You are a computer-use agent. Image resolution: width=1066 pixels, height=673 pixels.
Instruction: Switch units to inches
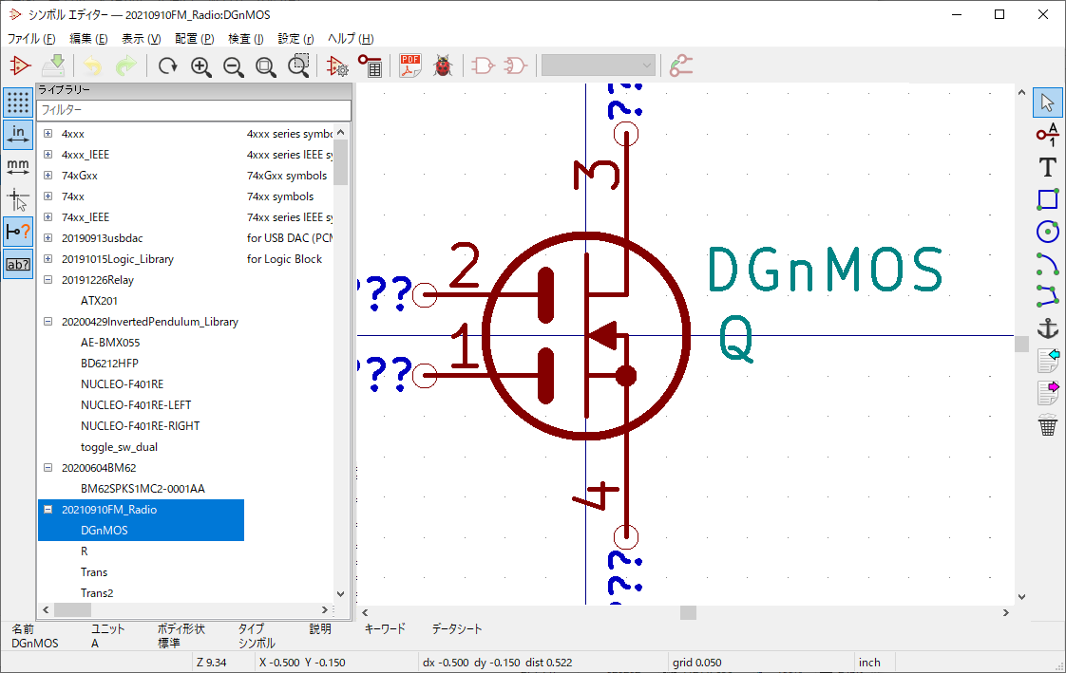(18, 135)
